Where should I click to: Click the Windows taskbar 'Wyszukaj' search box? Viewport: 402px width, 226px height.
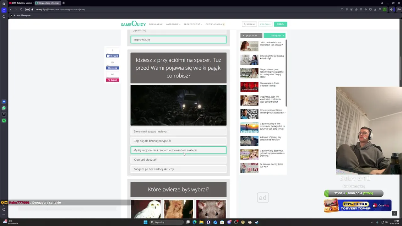166,222
